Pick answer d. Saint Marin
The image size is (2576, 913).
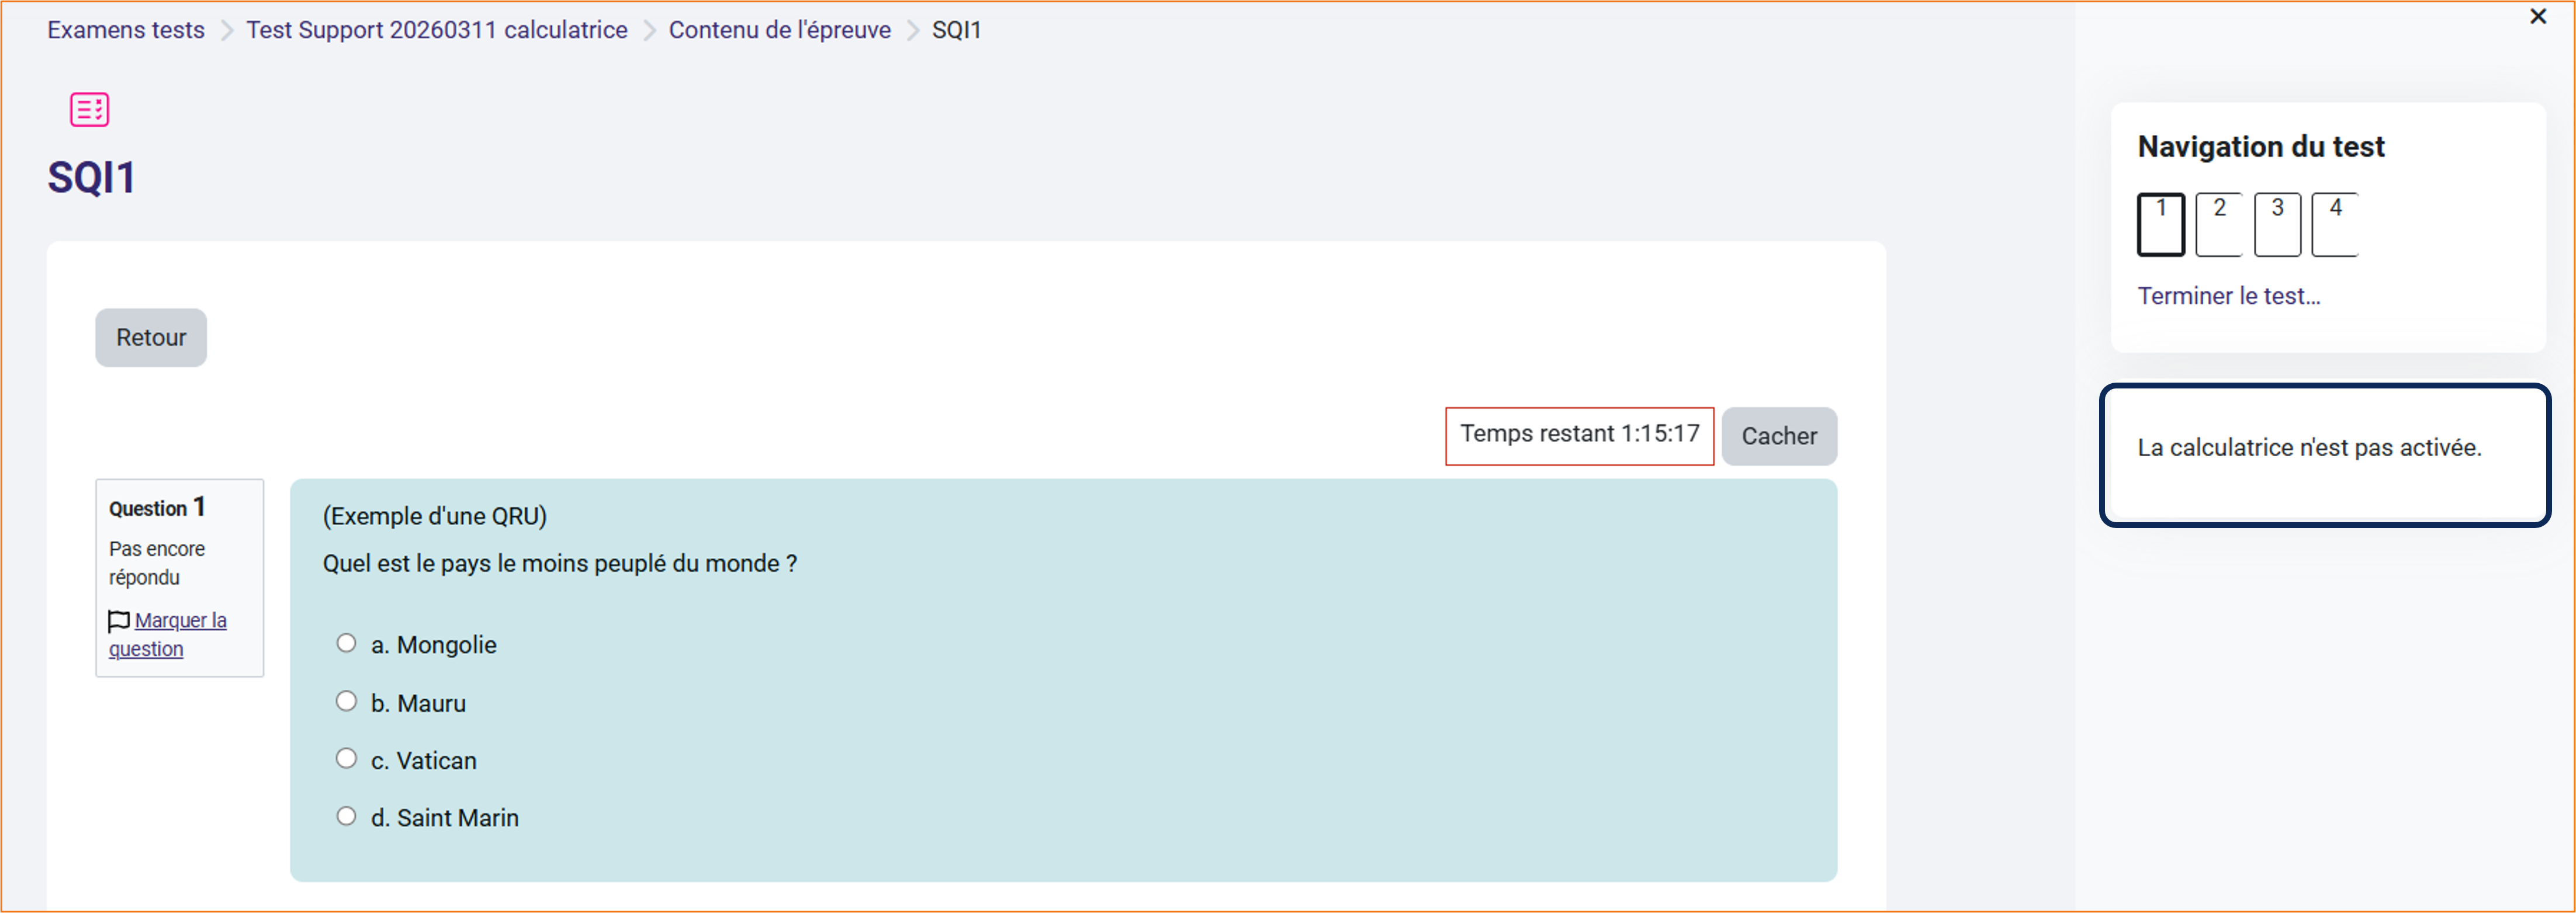click(346, 816)
